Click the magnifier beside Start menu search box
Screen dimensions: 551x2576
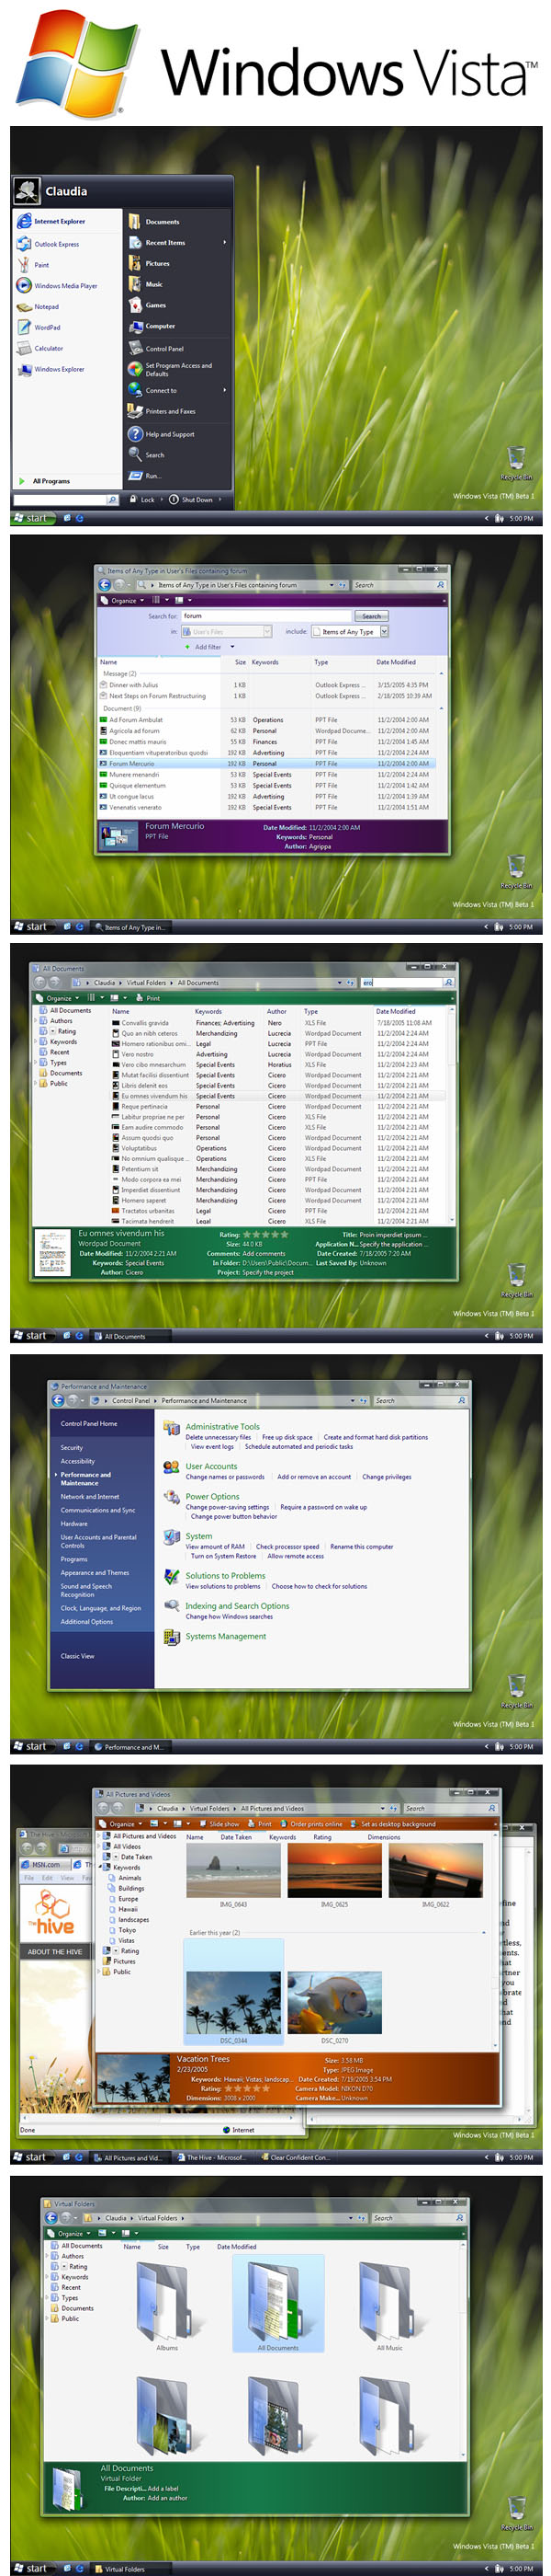click(x=112, y=499)
